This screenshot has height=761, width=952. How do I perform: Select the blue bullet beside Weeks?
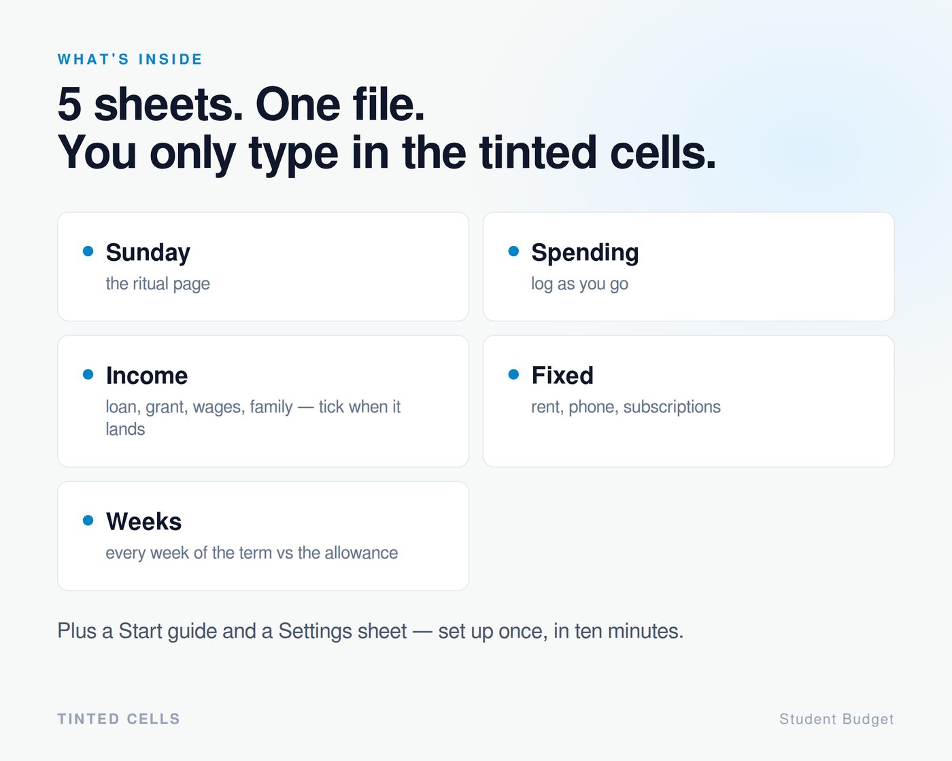click(x=88, y=520)
